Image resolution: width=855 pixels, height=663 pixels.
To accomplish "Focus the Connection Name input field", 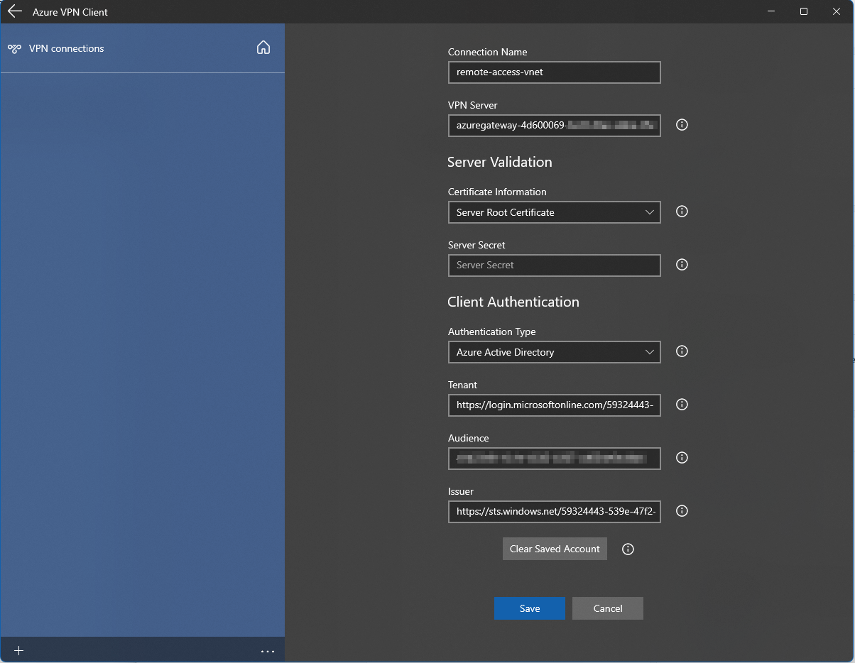I will tap(555, 72).
